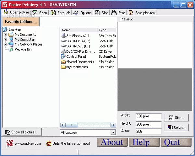The width and height of the screenshot is (195, 156).
Task: Click Pass pictures in the toolbar
Action: (x=141, y=13)
